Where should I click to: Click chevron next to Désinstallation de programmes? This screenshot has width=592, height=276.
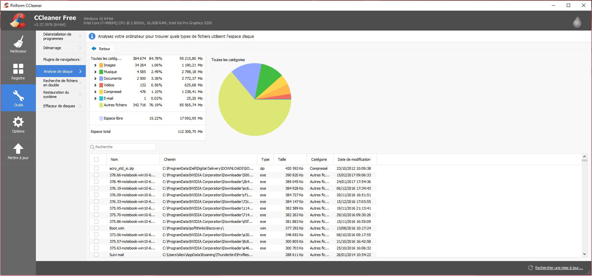click(x=80, y=36)
